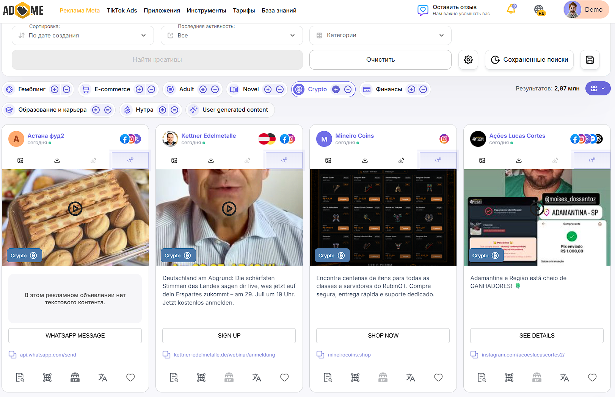Click the Найти креативы button
This screenshot has height=397, width=615.
(157, 60)
